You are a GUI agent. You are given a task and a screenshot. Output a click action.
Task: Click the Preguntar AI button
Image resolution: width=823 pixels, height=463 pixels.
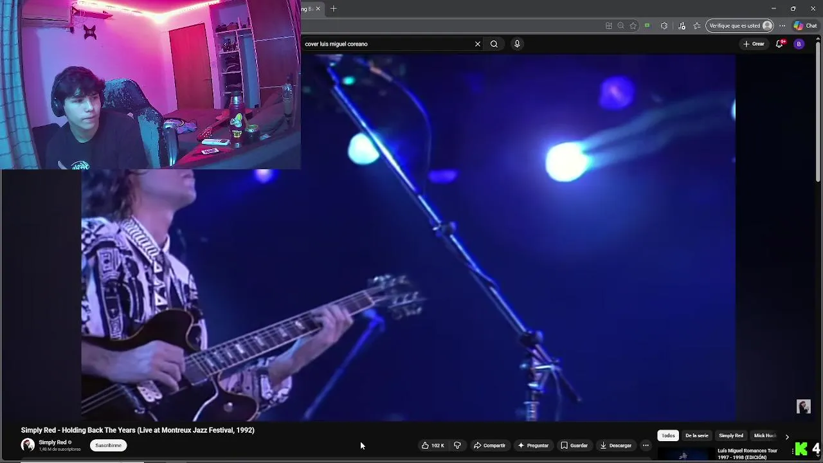pos(533,445)
